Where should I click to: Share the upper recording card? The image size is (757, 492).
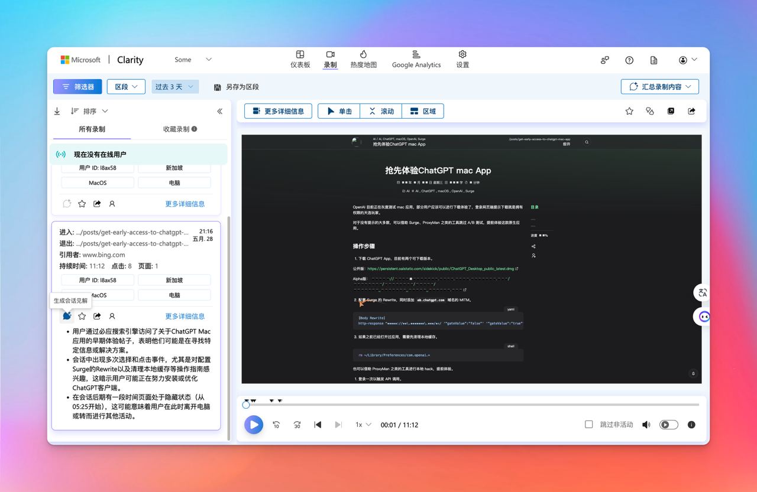point(97,204)
